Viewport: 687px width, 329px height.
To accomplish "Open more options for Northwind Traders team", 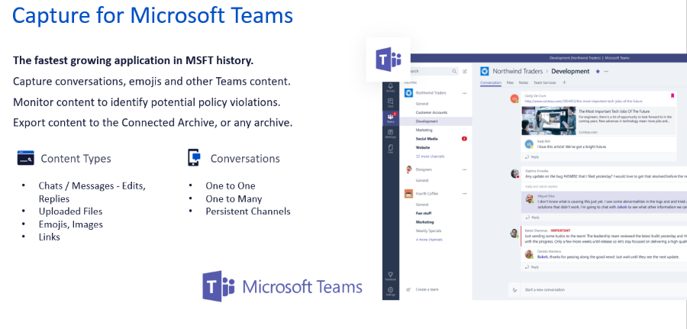I will 464,93.
